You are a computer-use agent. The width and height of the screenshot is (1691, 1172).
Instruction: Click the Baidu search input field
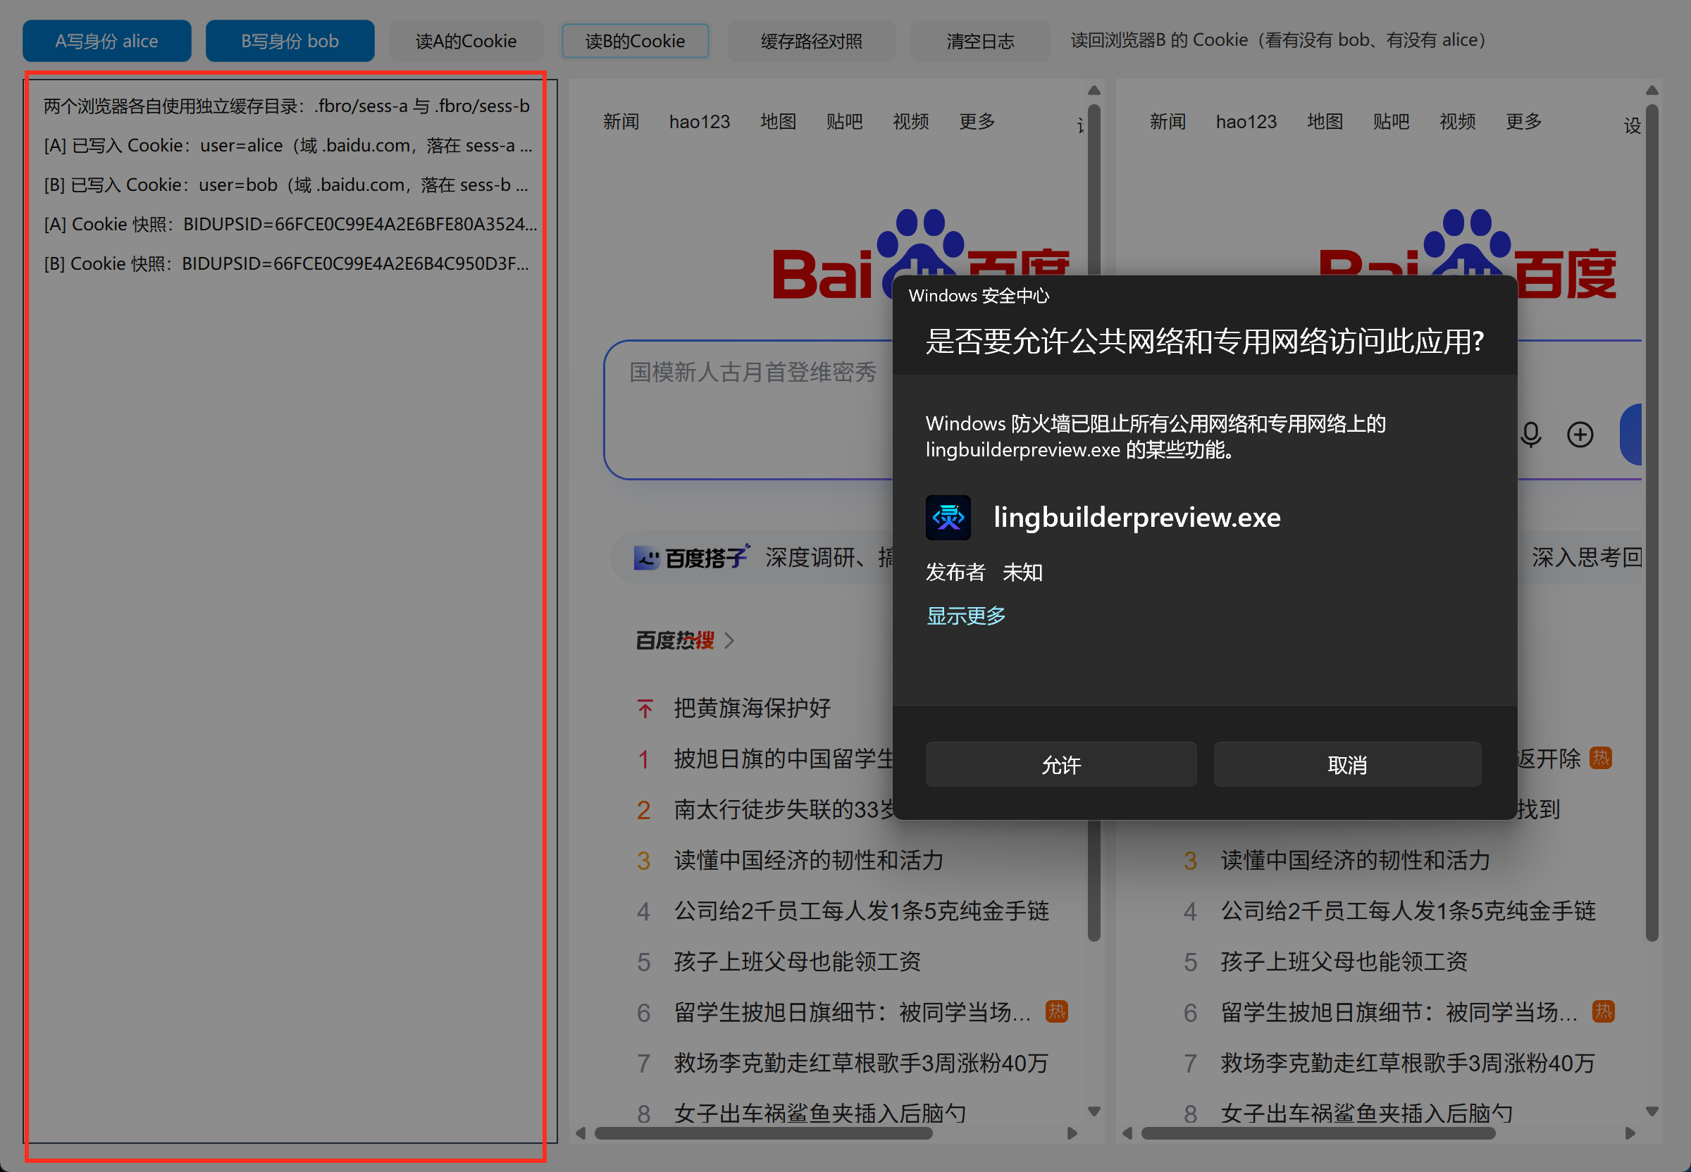pyautogui.click(x=749, y=409)
